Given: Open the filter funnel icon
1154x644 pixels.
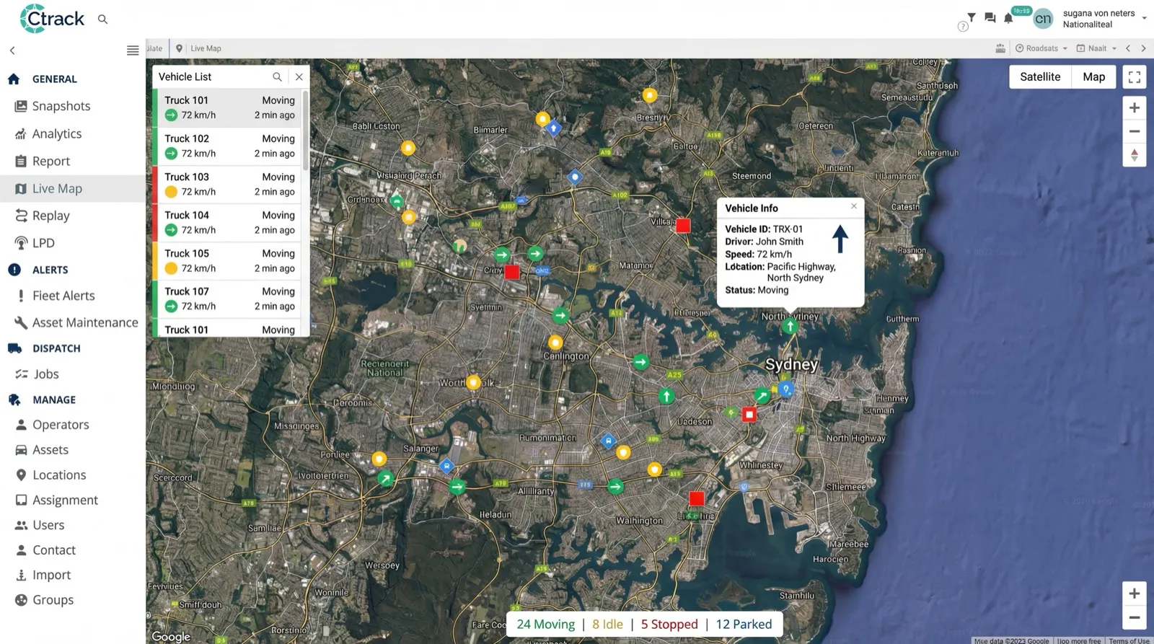Looking at the screenshot, I should click(x=972, y=17).
